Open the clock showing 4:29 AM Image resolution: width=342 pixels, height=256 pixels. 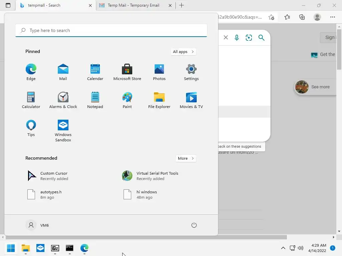pos(317,248)
